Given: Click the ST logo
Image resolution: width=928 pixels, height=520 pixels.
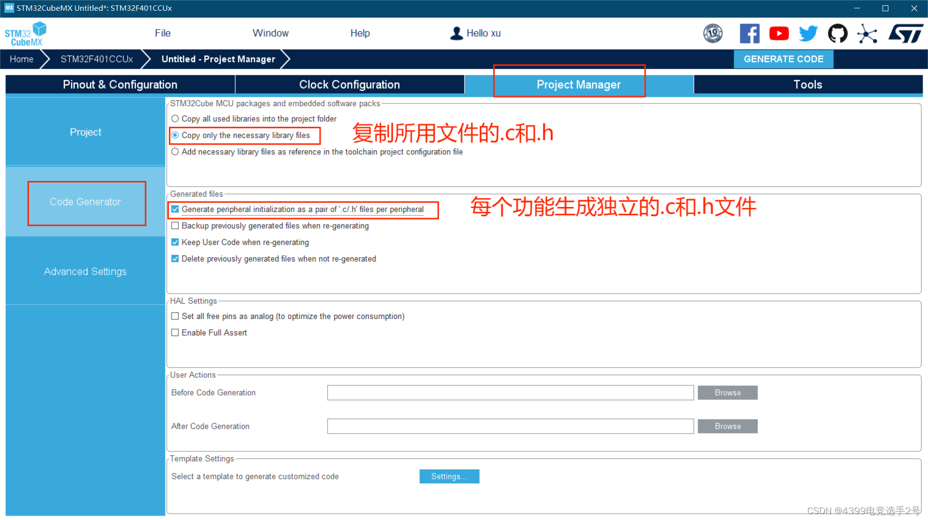Looking at the screenshot, I should (x=906, y=33).
